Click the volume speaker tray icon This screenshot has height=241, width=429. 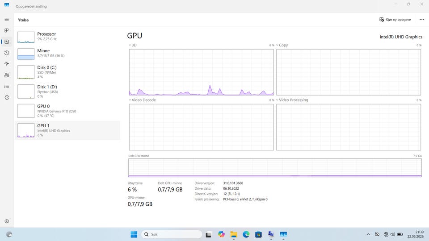[x=393, y=234]
